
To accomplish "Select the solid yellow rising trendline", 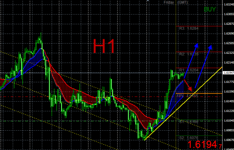I will tap(183, 103).
